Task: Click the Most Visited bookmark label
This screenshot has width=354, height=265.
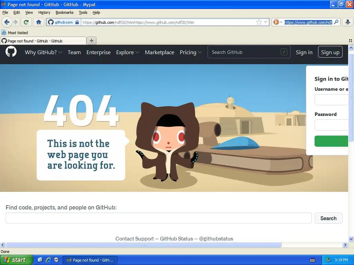Action: pyautogui.click(x=18, y=33)
